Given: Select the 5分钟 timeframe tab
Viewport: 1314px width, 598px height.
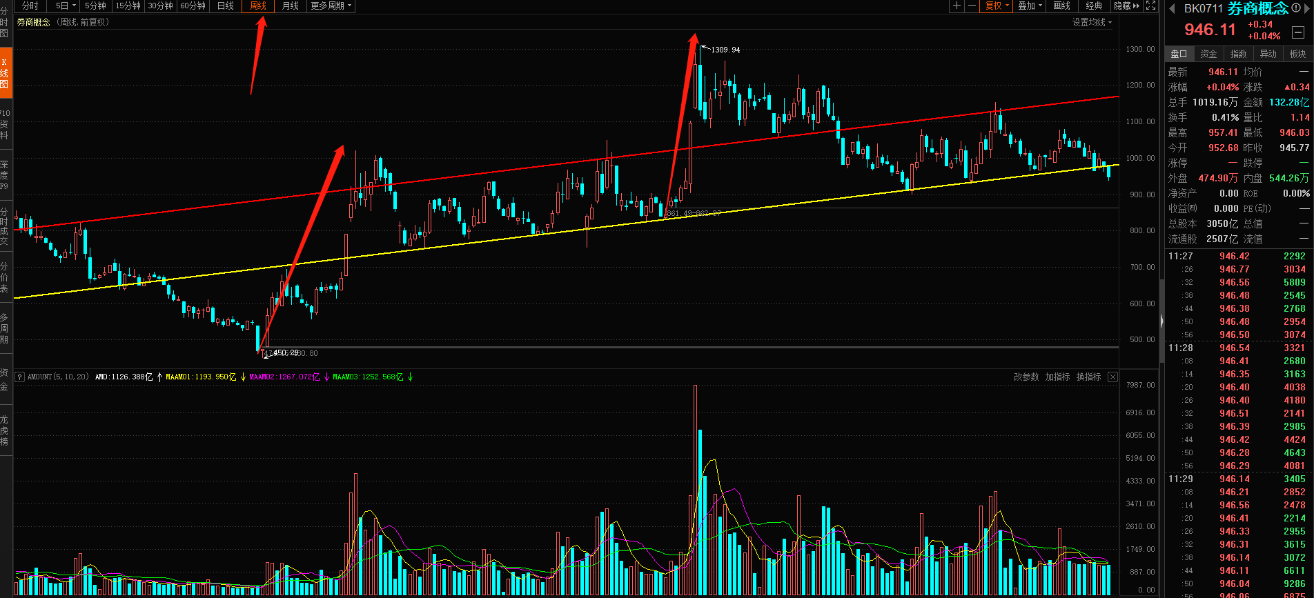Looking at the screenshot, I should click(95, 6).
